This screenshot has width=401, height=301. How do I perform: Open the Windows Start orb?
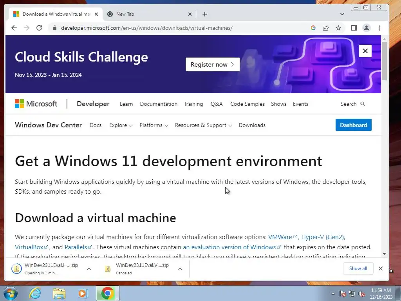click(10, 293)
